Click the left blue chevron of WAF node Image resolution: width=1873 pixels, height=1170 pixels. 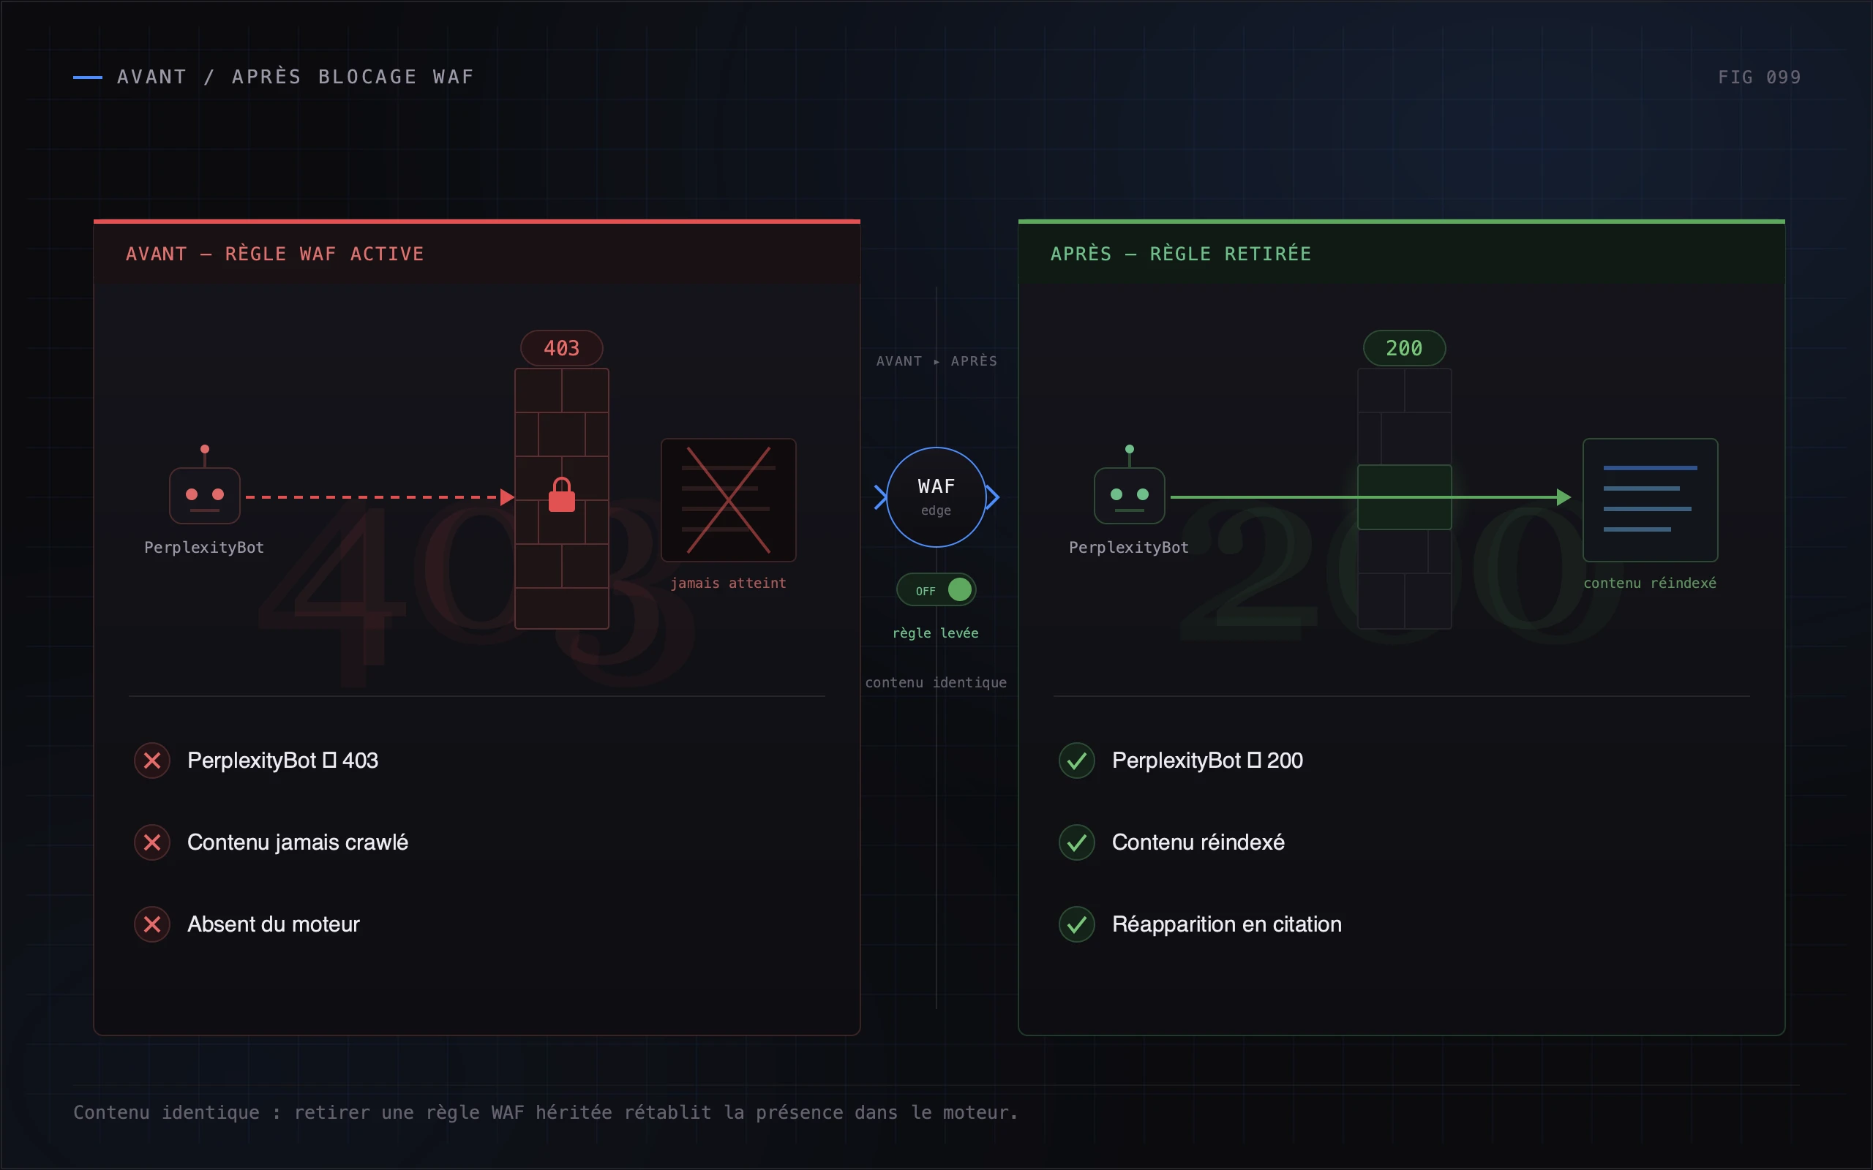click(881, 497)
